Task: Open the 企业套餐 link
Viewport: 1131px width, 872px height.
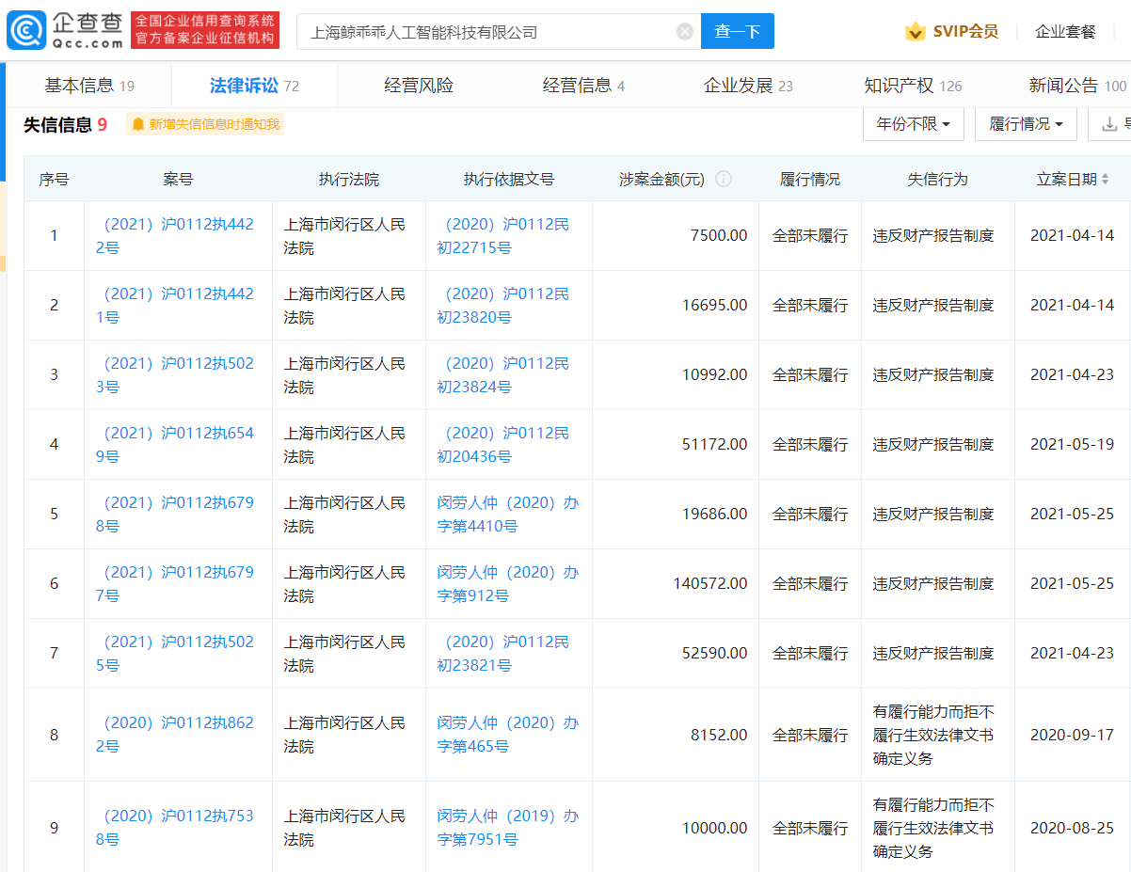Action: tap(1065, 31)
